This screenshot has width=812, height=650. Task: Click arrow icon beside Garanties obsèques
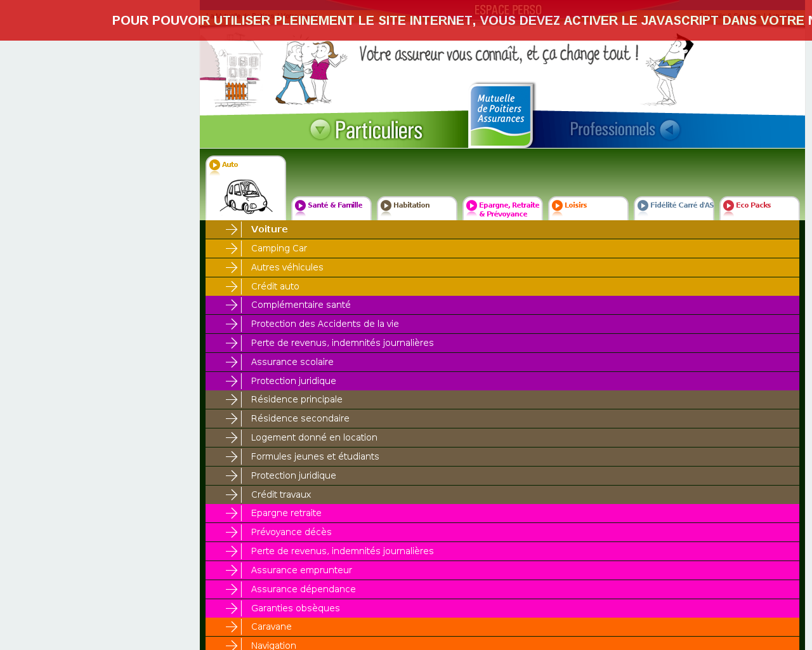(x=232, y=609)
